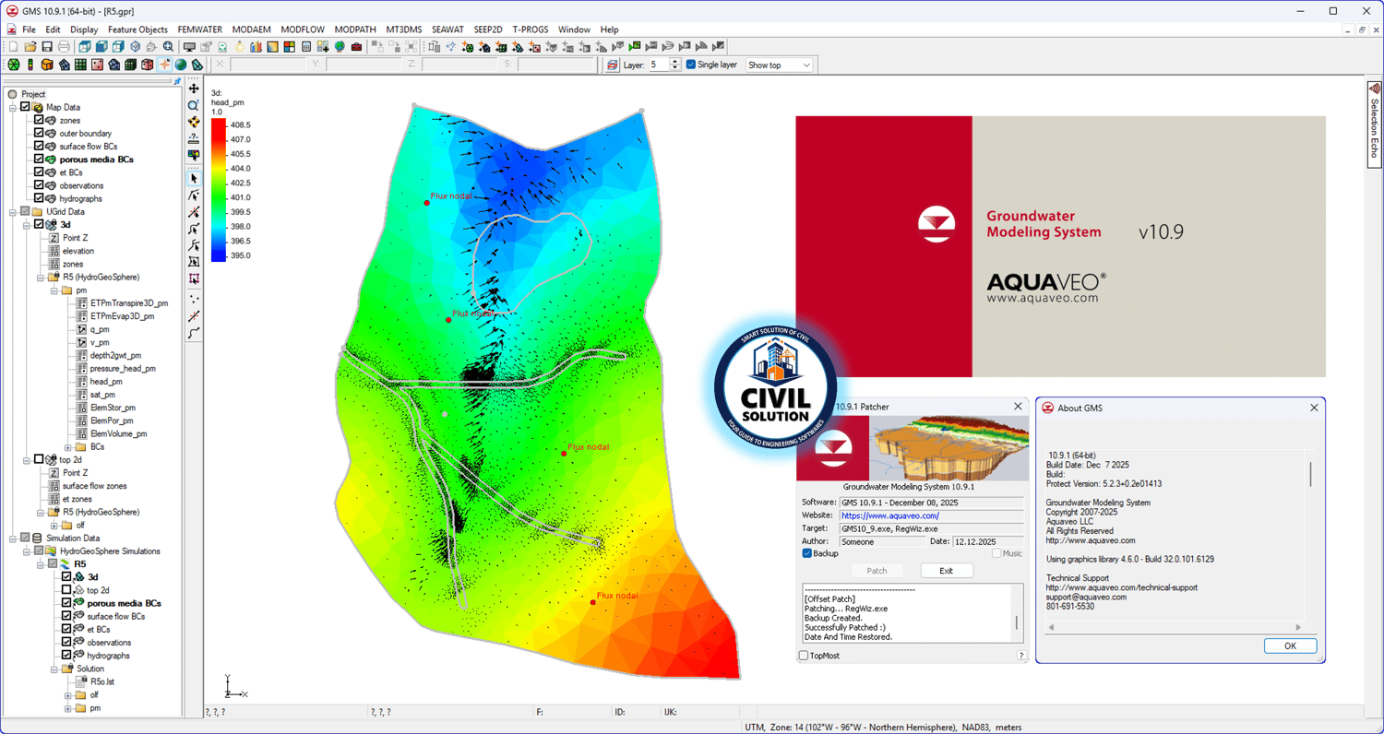The image size is (1384, 734).
Task: Open the Help menu
Action: point(609,30)
